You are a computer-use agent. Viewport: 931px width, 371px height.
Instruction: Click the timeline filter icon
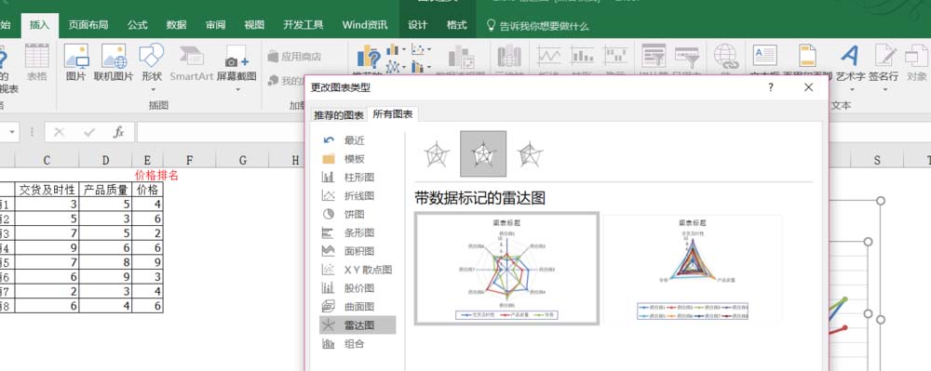click(x=687, y=56)
